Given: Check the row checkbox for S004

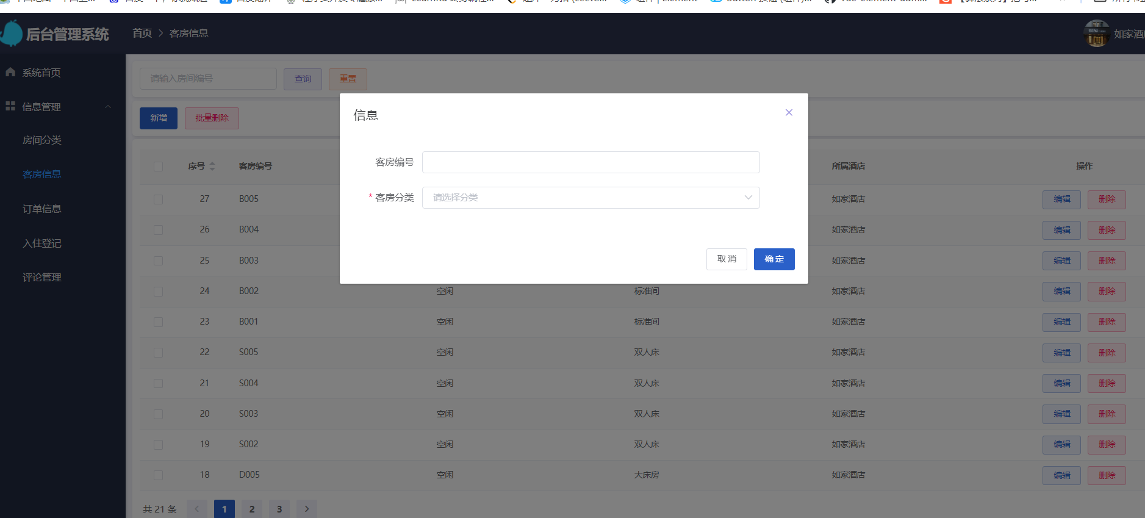Looking at the screenshot, I should (159, 383).
